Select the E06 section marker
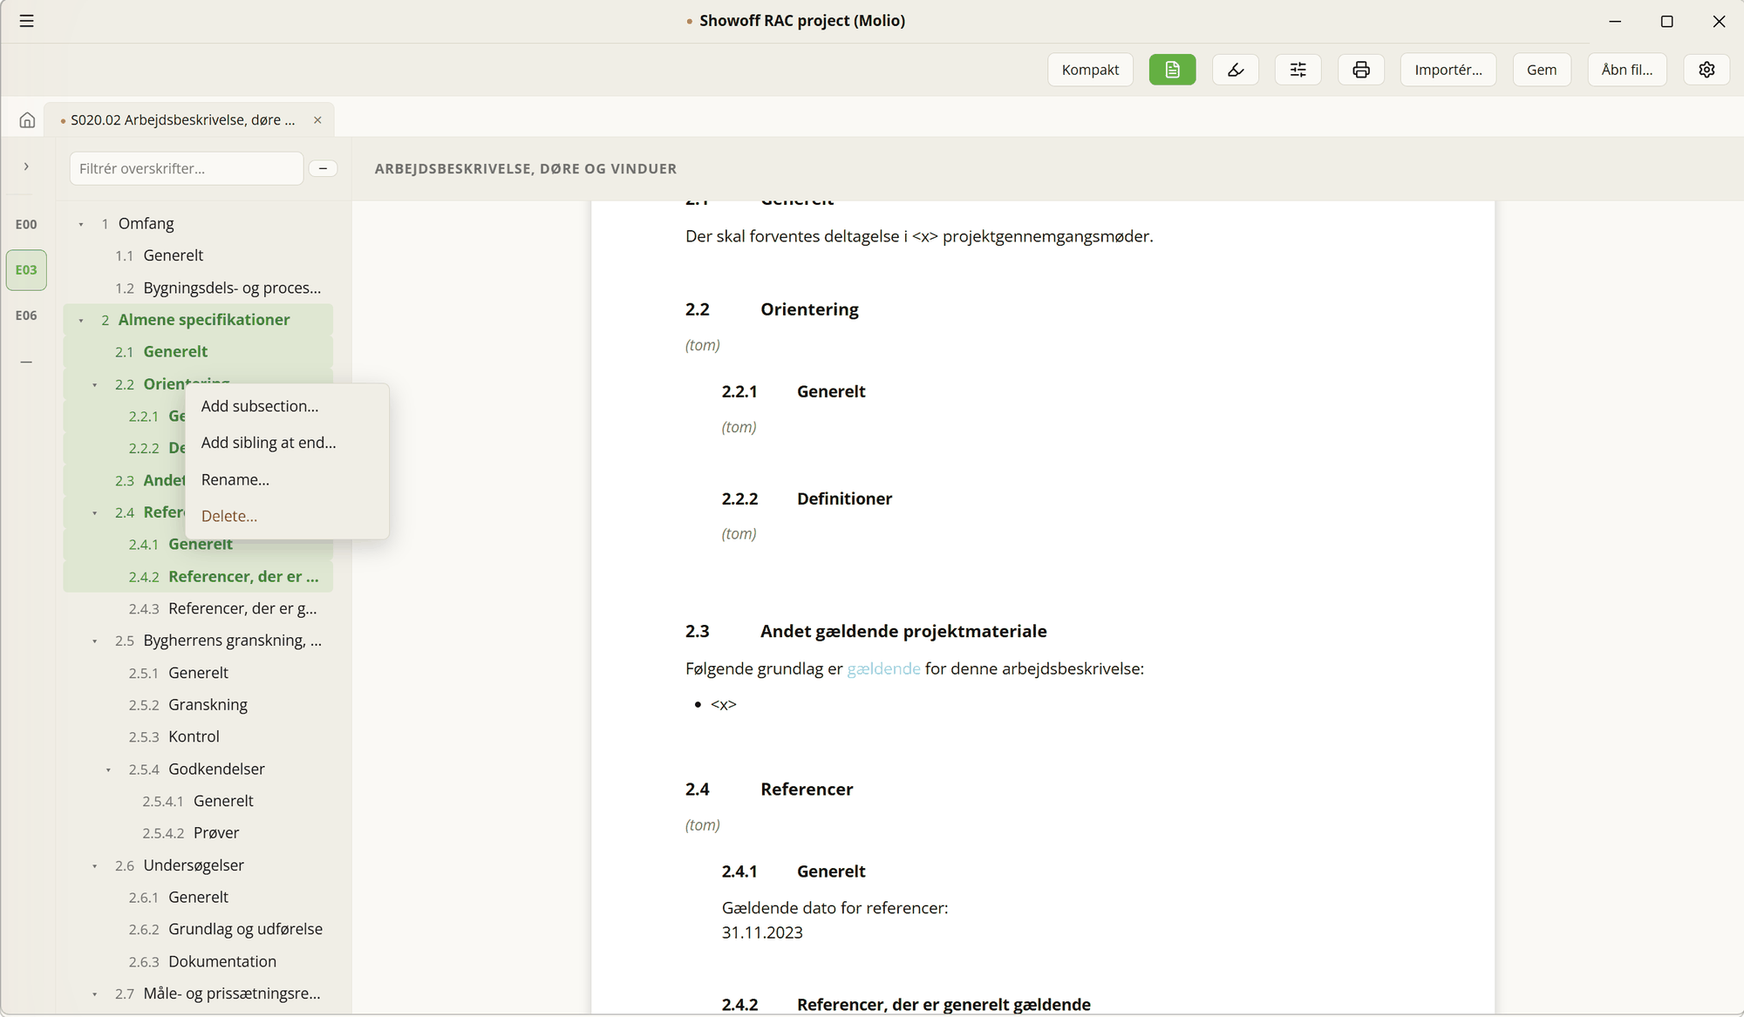1744x1017 pixels. pos(26,315)
